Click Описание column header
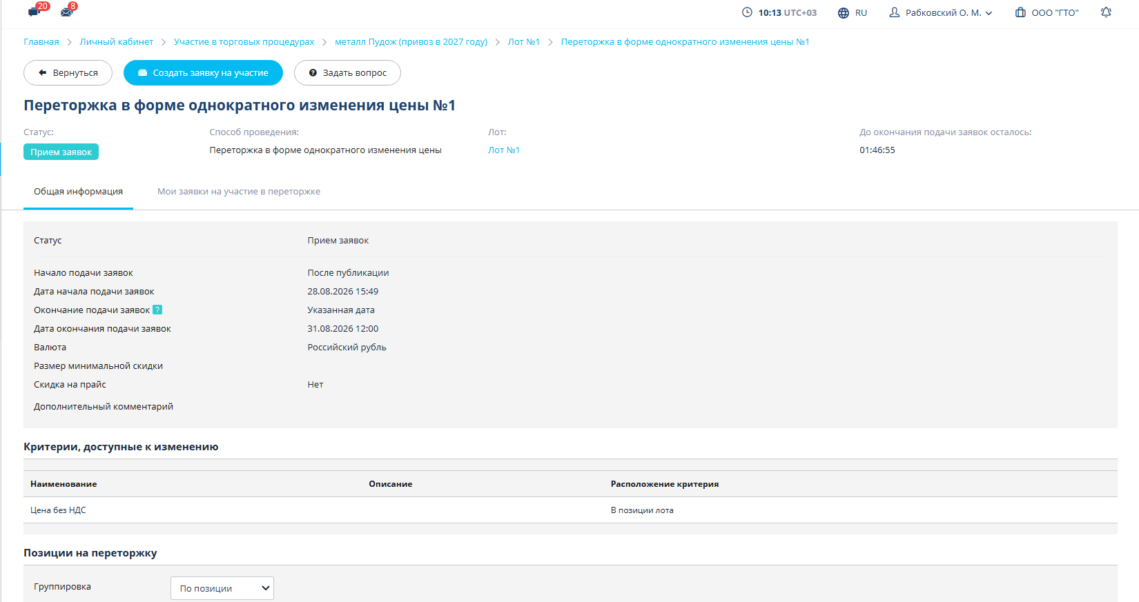 click(391, 484)
